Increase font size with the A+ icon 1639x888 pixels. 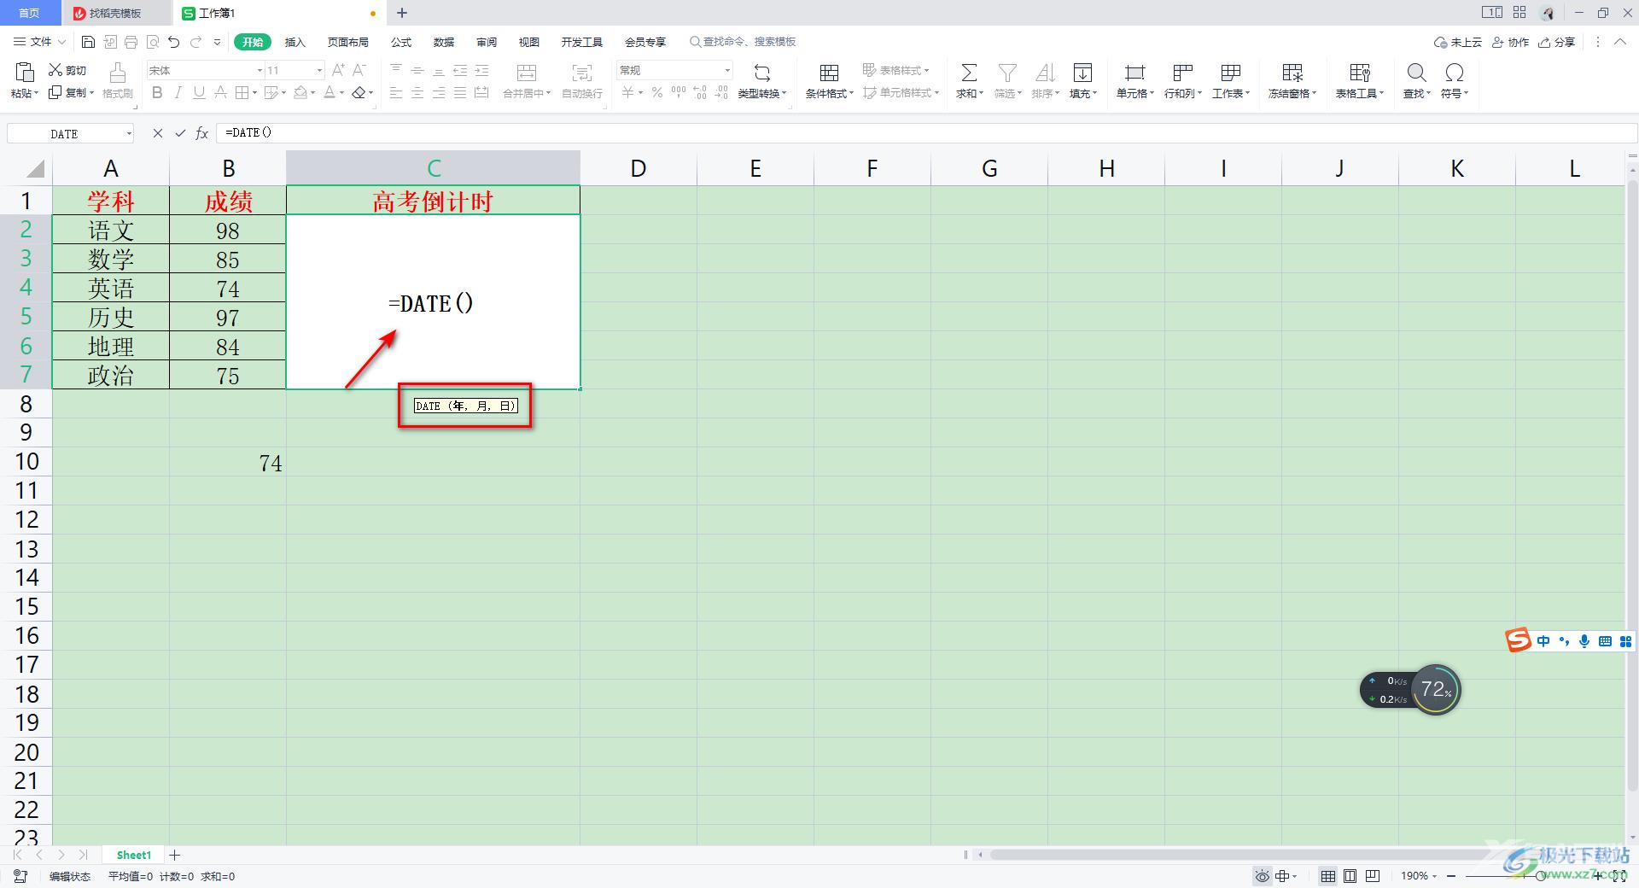[x=338, y=70]
